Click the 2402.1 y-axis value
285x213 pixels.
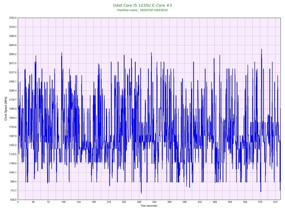13,81
